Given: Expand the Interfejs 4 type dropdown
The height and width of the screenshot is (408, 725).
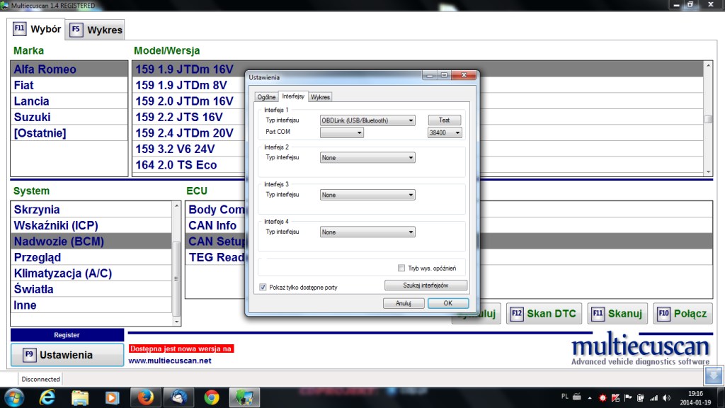Looking at the screenshot, I should pos(367,232).
